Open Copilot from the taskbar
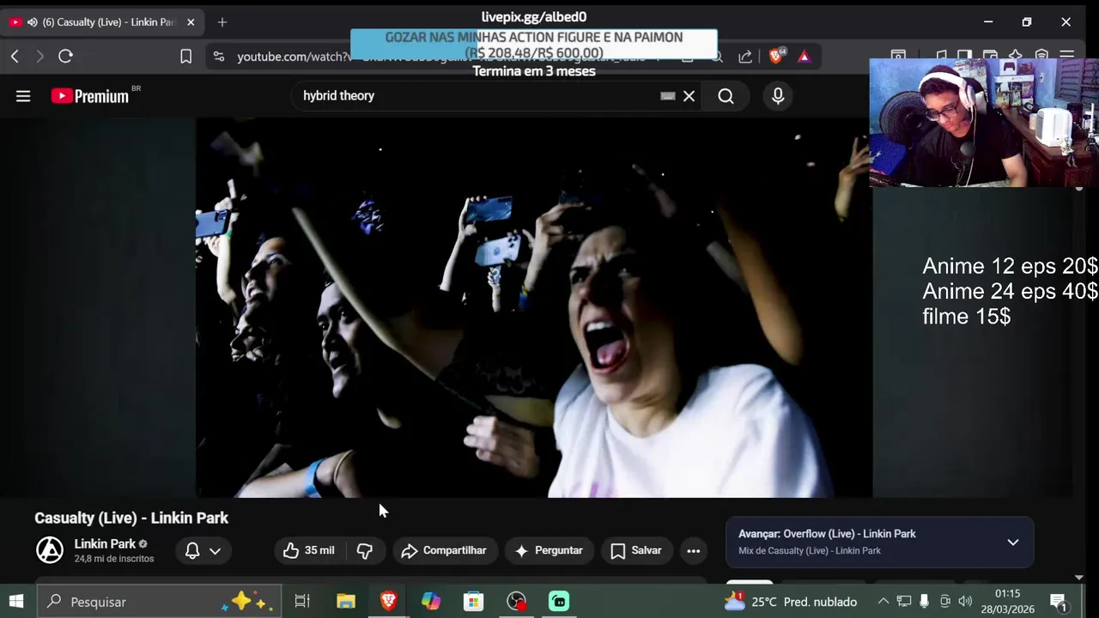1099x618 pixels. (x=431, y=602)
